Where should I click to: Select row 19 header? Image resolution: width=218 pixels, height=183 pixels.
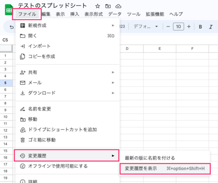click(6, 178)
